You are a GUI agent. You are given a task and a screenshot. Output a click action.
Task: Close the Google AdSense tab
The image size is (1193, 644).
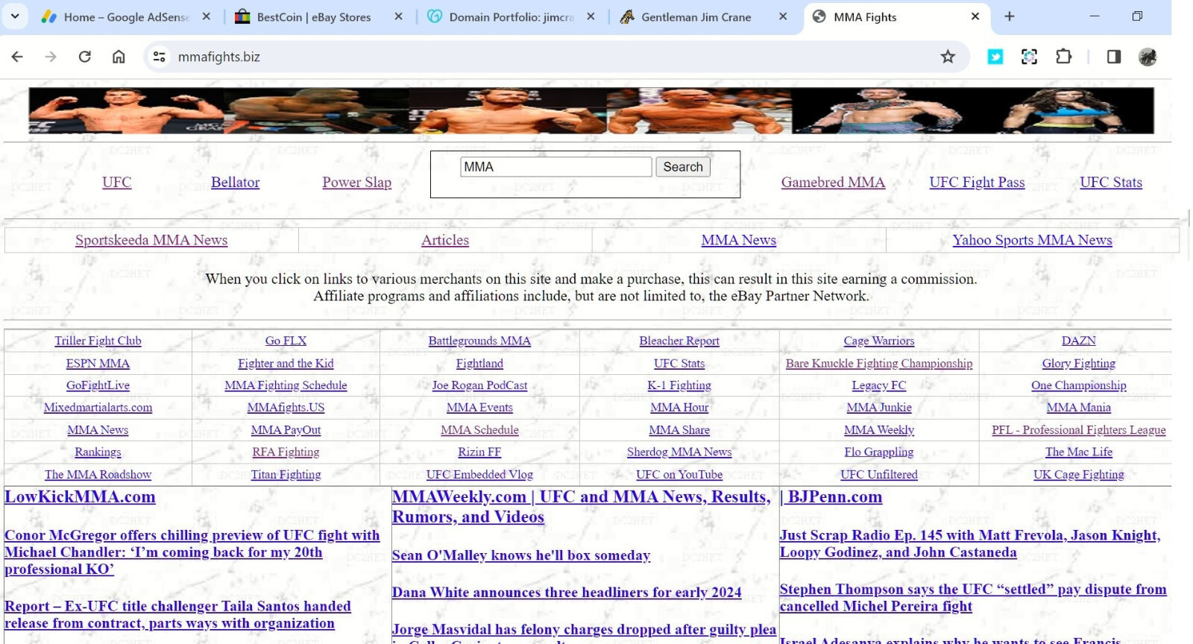click(207, 16)
